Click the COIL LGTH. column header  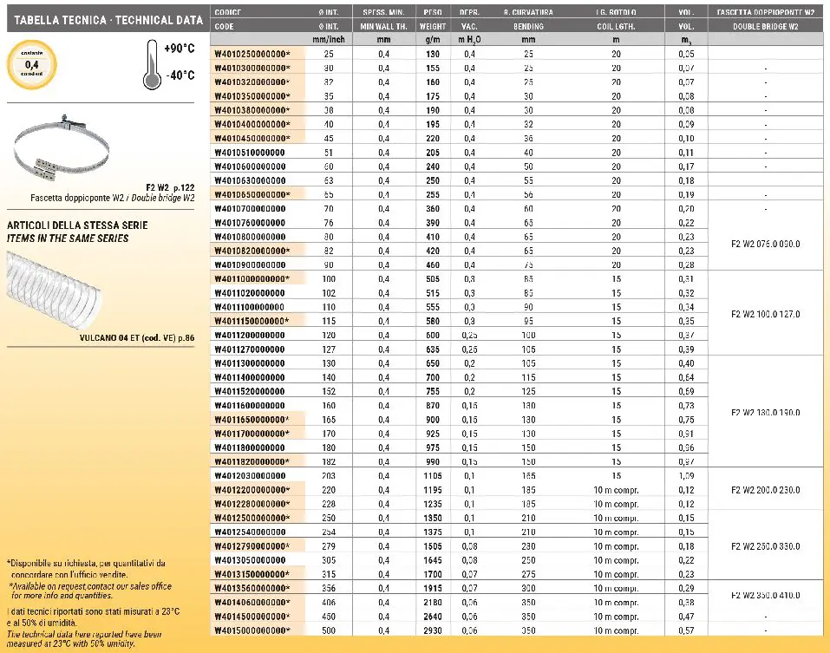coord(616,27)
